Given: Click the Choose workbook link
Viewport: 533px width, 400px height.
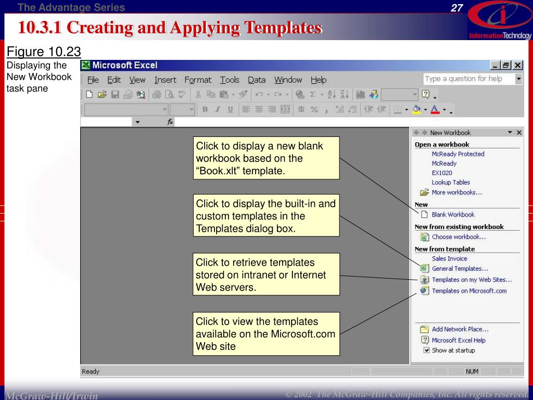Looking at the screenshot, I should (459, 237).
